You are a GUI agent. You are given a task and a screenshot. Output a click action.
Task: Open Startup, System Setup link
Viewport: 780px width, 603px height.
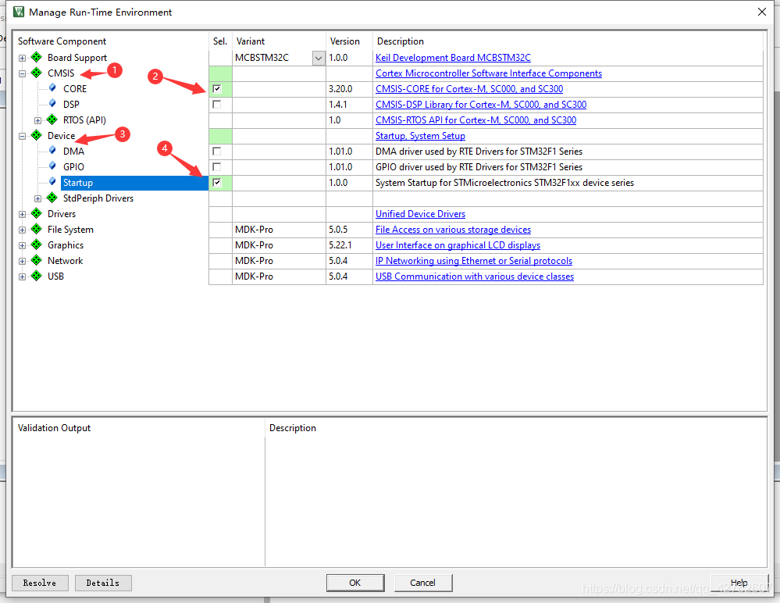(420, 136)
